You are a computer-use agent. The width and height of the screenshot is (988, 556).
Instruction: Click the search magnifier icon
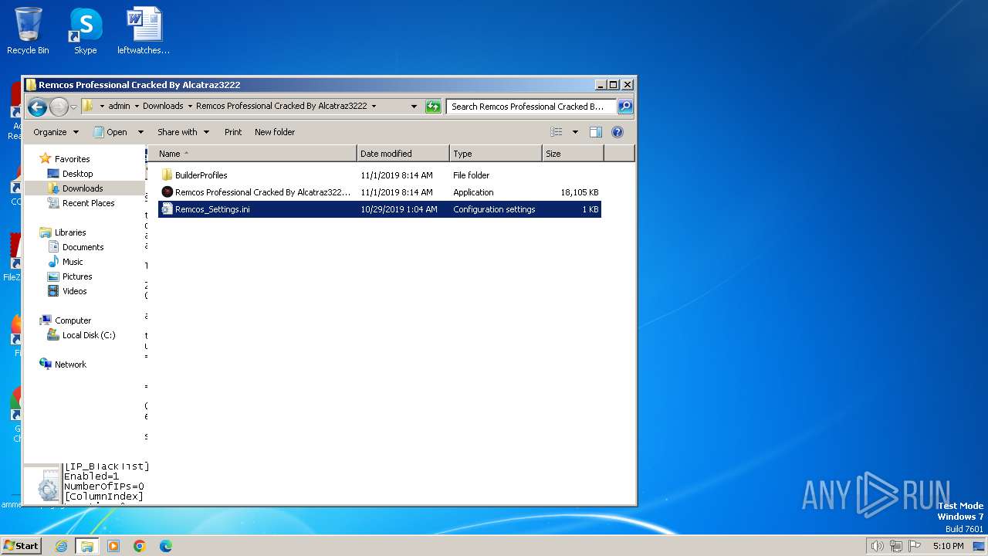coord(625,107)
